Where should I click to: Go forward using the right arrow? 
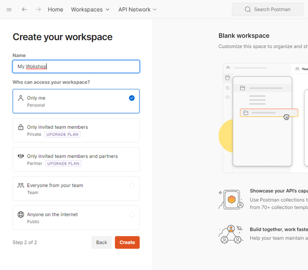(x=38, y=9)
